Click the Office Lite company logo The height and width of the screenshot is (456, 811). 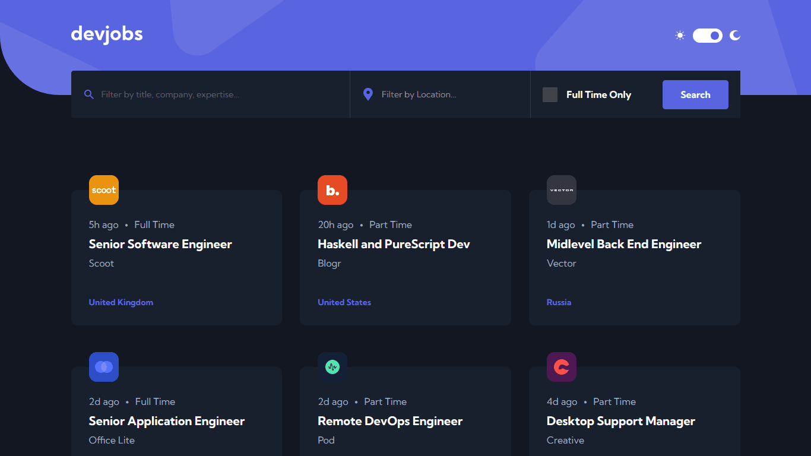point(103,367)
